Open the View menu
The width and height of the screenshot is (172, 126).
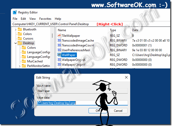pyautogui.click(x=32, y=19)
